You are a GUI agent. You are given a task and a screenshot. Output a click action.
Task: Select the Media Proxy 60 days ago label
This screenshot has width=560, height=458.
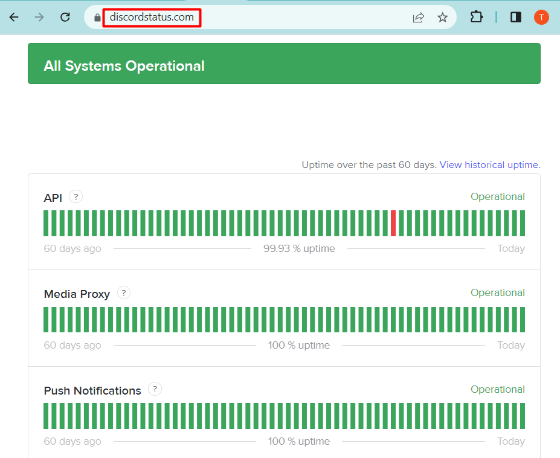[x=72, y=345]
